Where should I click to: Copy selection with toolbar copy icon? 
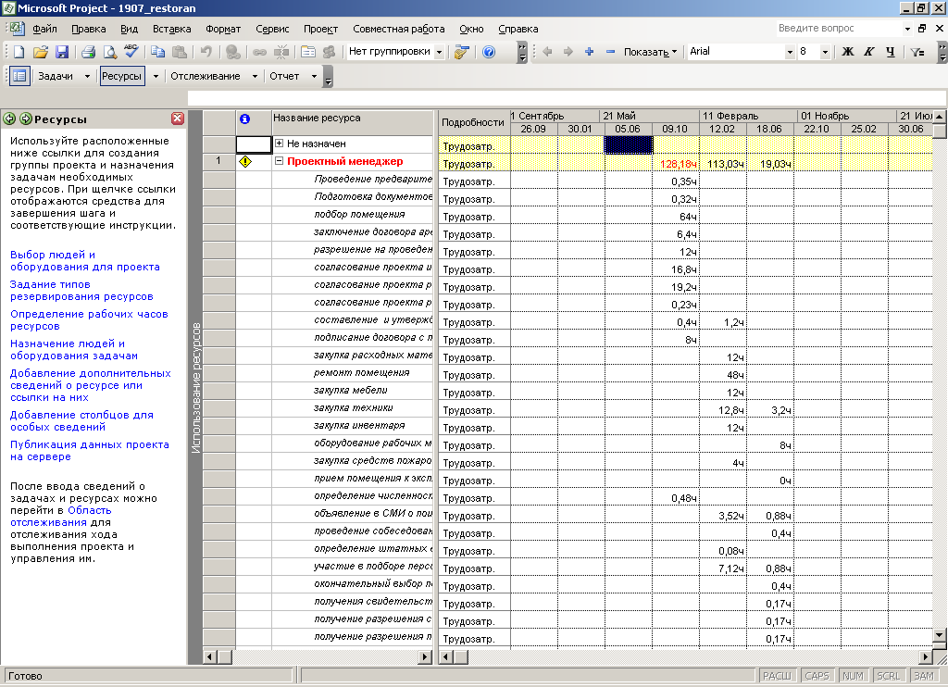click(x=157, y=52)
